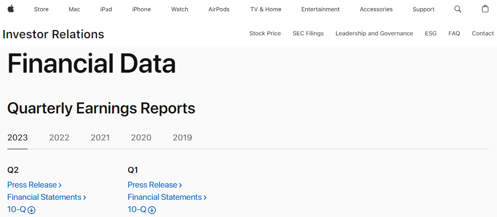Switch to the 2020 earnings tab

[x=141, y=137]
